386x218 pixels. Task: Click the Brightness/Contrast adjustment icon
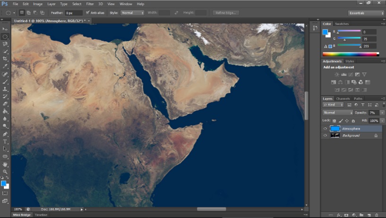click(336, 75)
